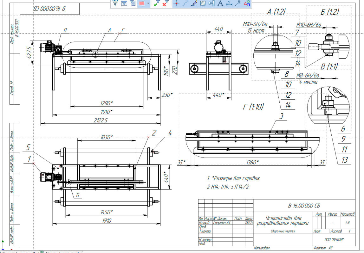Click the geometric shapes icon
The width and height of the screenshot is (364, 253).
click(247, 3)
